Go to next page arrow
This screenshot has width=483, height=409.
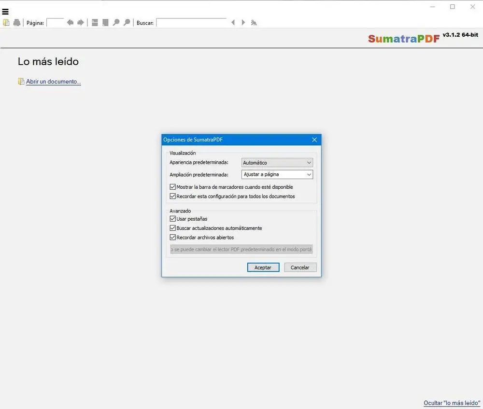[x=81, y=23]
